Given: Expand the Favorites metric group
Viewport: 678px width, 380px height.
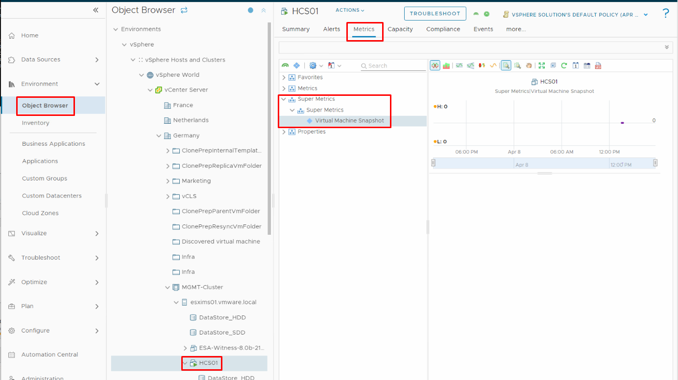Looking at the screenshot, I should click(x=284, y=77).
